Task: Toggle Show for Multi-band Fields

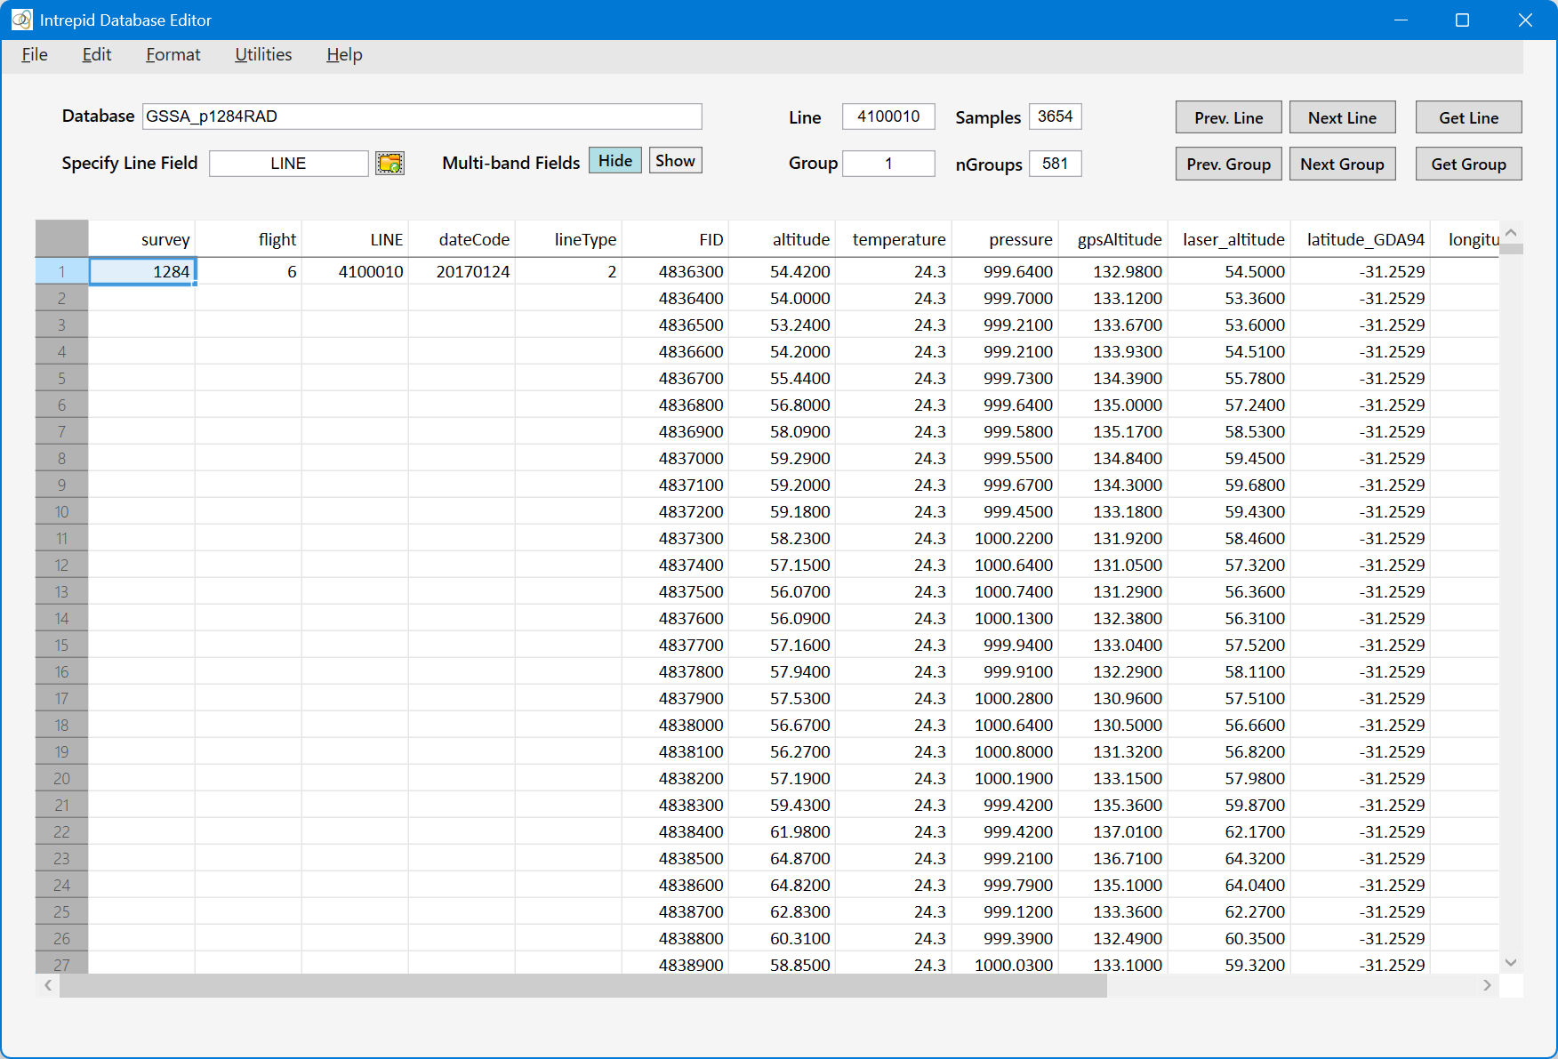Action: 676,161
